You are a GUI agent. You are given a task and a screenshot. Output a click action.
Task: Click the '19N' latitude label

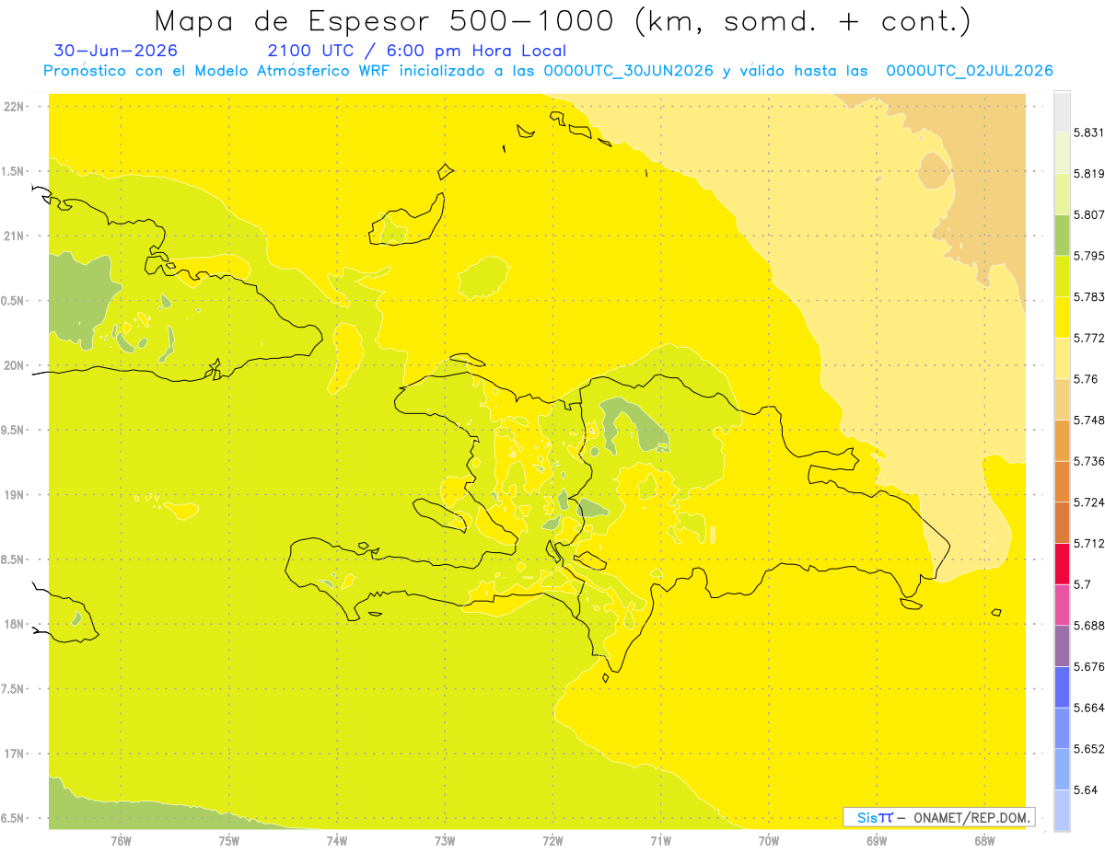click(x=14, y=495)
